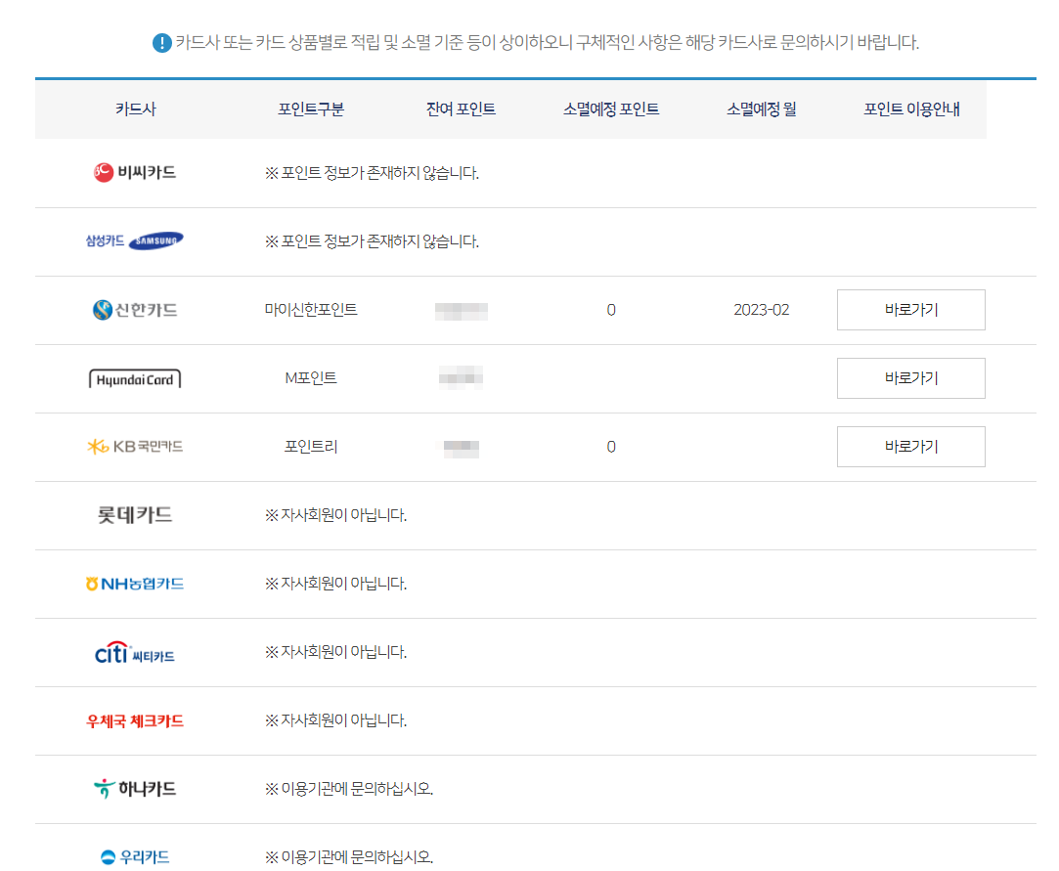Click the blurred KB국민카드 remaining points
The width and height of the screenshot is (1059, 871).
point(462,449)
